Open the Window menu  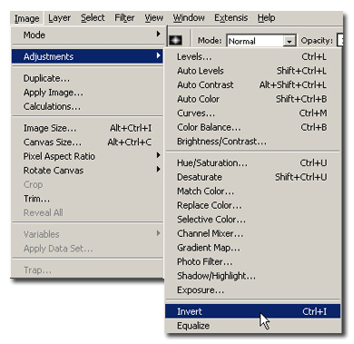coord(189,18)
